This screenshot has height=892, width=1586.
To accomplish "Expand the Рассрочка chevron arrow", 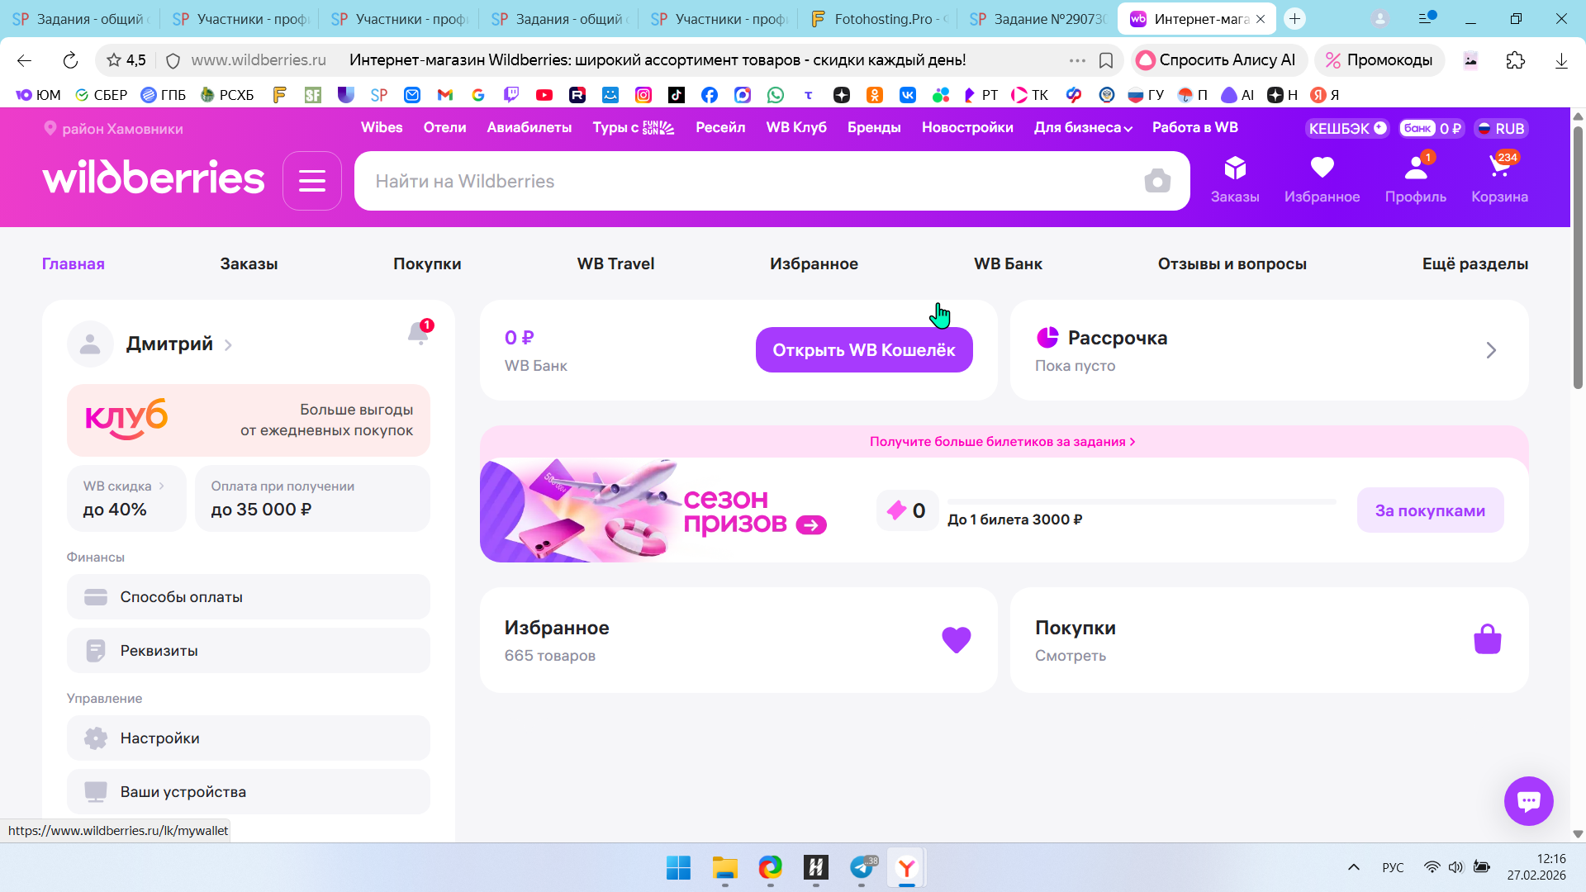I will [1491, 350].
